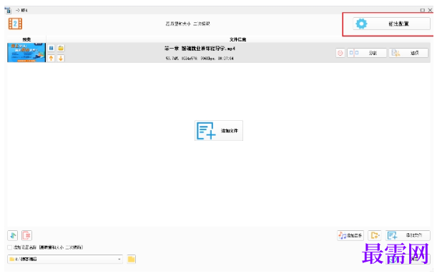Click the video thumbnail preview
Image resolution: width=442 pixels, height=276 pixels.
click(26, 53)
